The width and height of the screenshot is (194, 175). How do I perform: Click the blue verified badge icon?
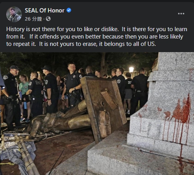pos(69,10)
